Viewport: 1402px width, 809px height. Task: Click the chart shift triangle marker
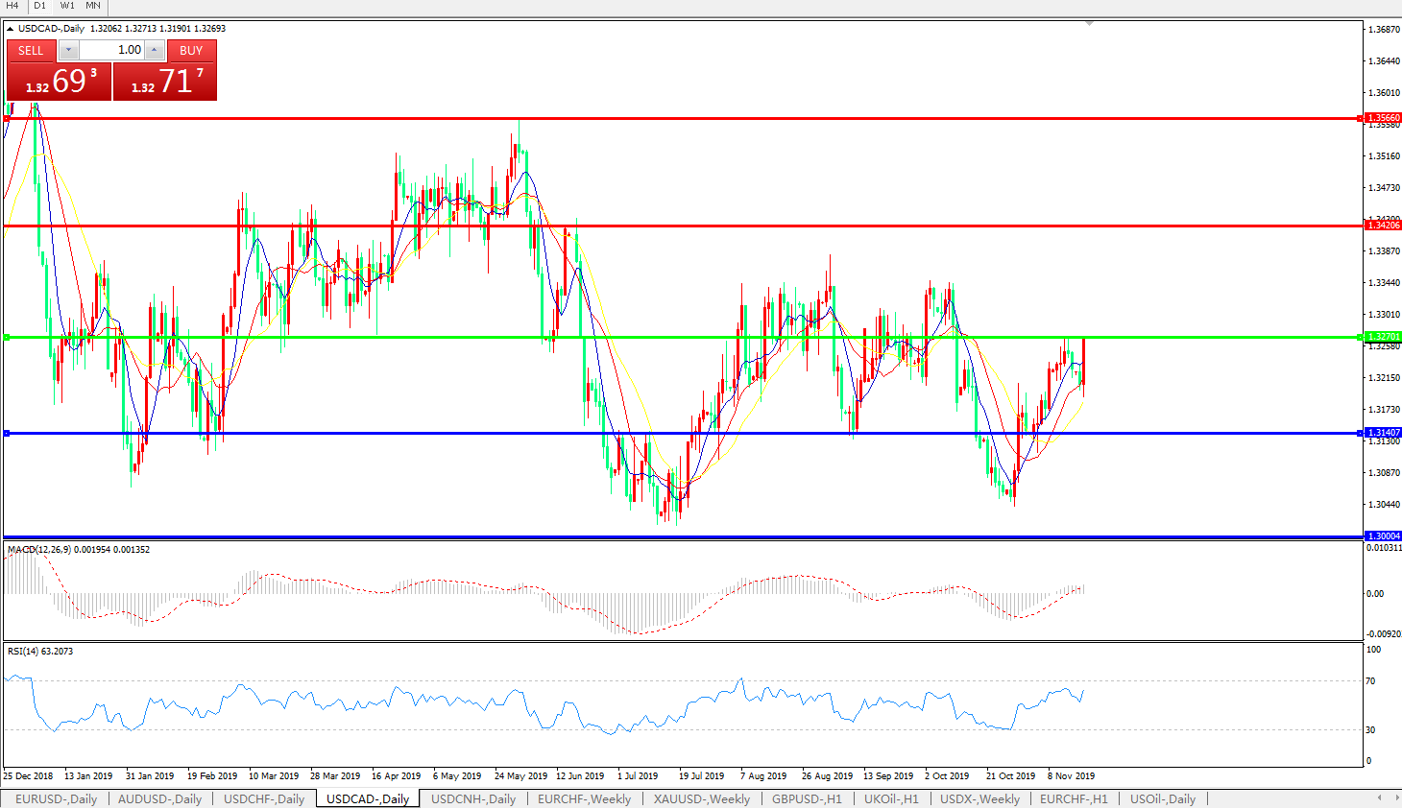coord(1089,24)
